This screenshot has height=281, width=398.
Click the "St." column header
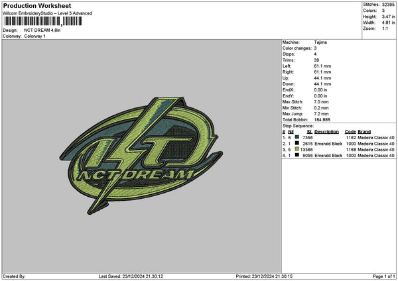(310, 132)
